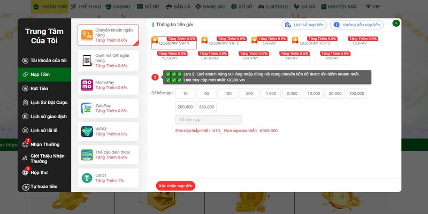Select the QQ88PAY VIP 3 channel
The height and width of the screenshot is (214, 428).
pos(315,43)
